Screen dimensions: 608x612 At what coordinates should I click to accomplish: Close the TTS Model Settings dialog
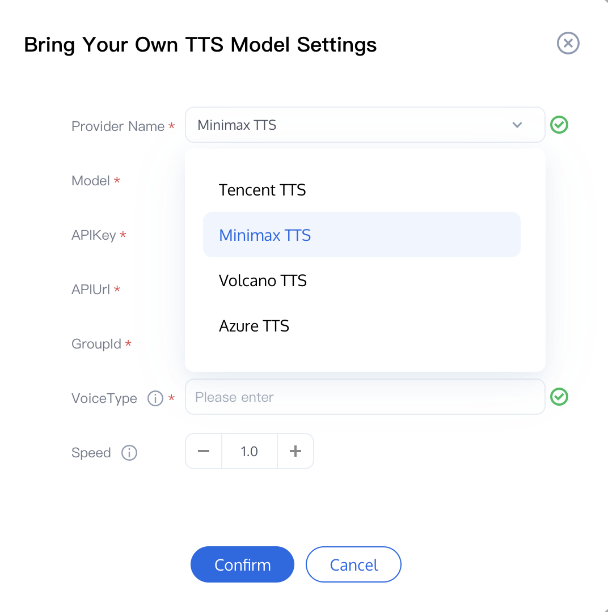pyautogui.click(x=568, y=44)
